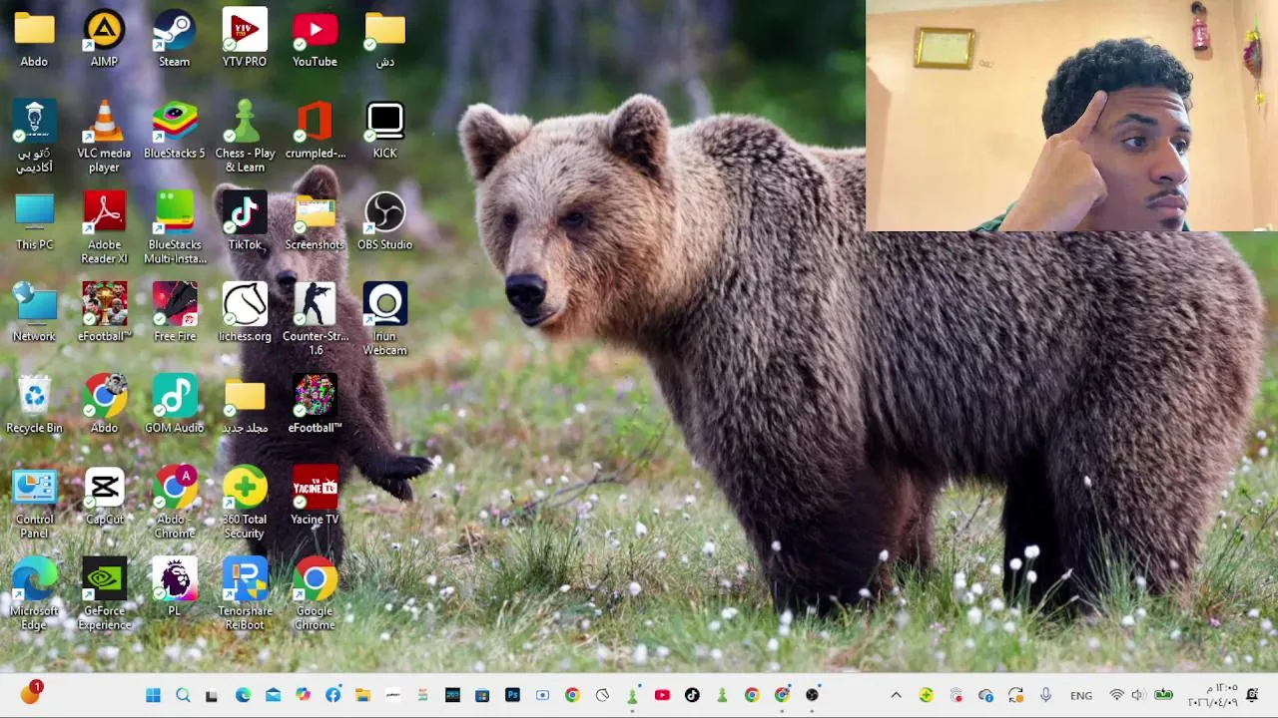Image resolution: width=1278 pixels, height=718 pixels.
Task: Open File Explorer on the taskbar
Action: [362, 695]
